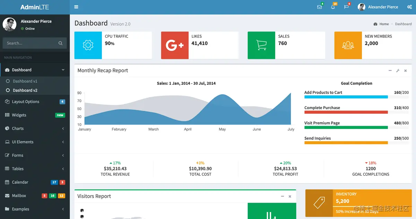Click the shopping cart icon on the Sales box
Screen dimensions: 416x219
tap(261, 45)
